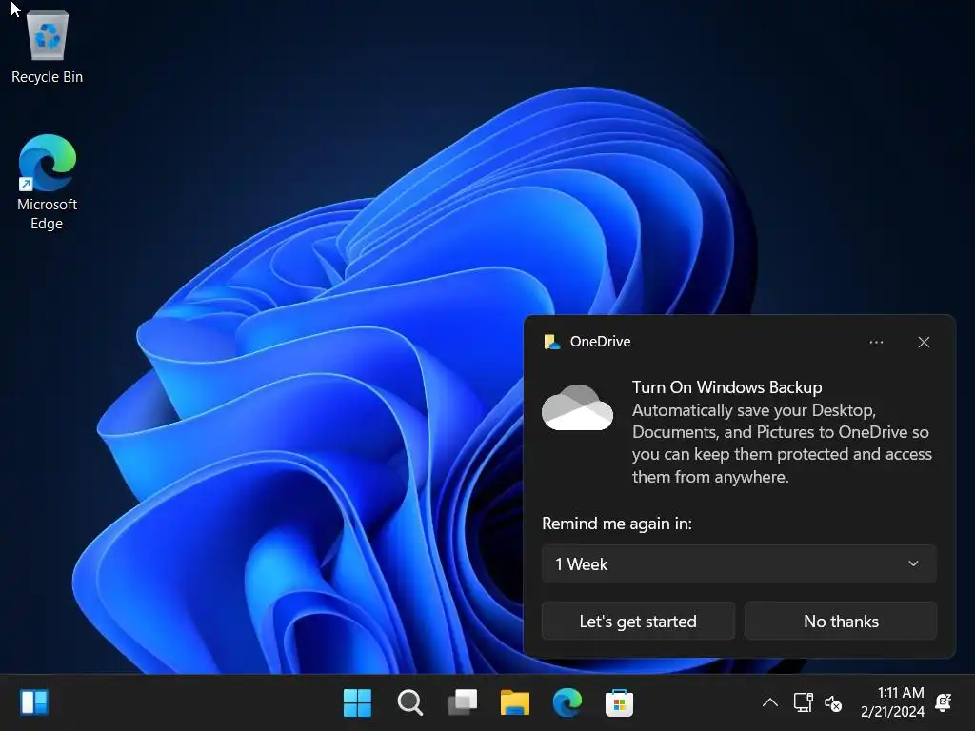Click the OneDrive cloud image
This screenshot has width=975, height=731.
(x=577, y=407)
